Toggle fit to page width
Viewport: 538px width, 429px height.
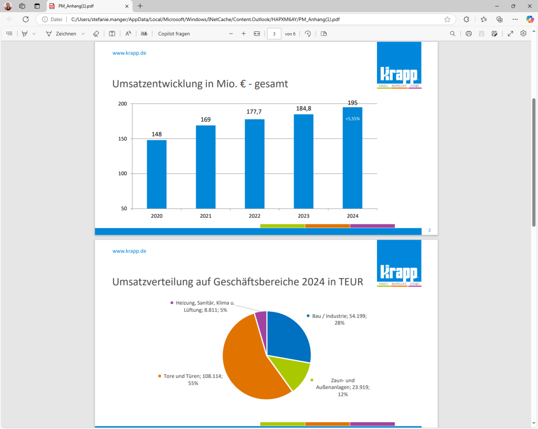[x=257, y=34]
